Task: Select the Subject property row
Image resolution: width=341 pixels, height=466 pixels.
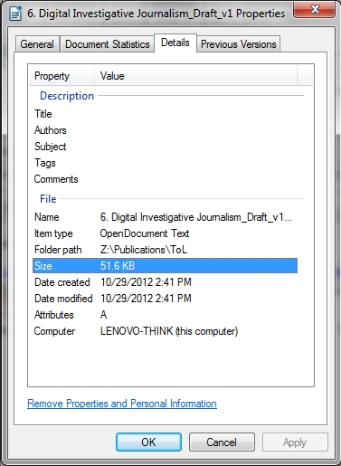Action: tap(165, 147)
